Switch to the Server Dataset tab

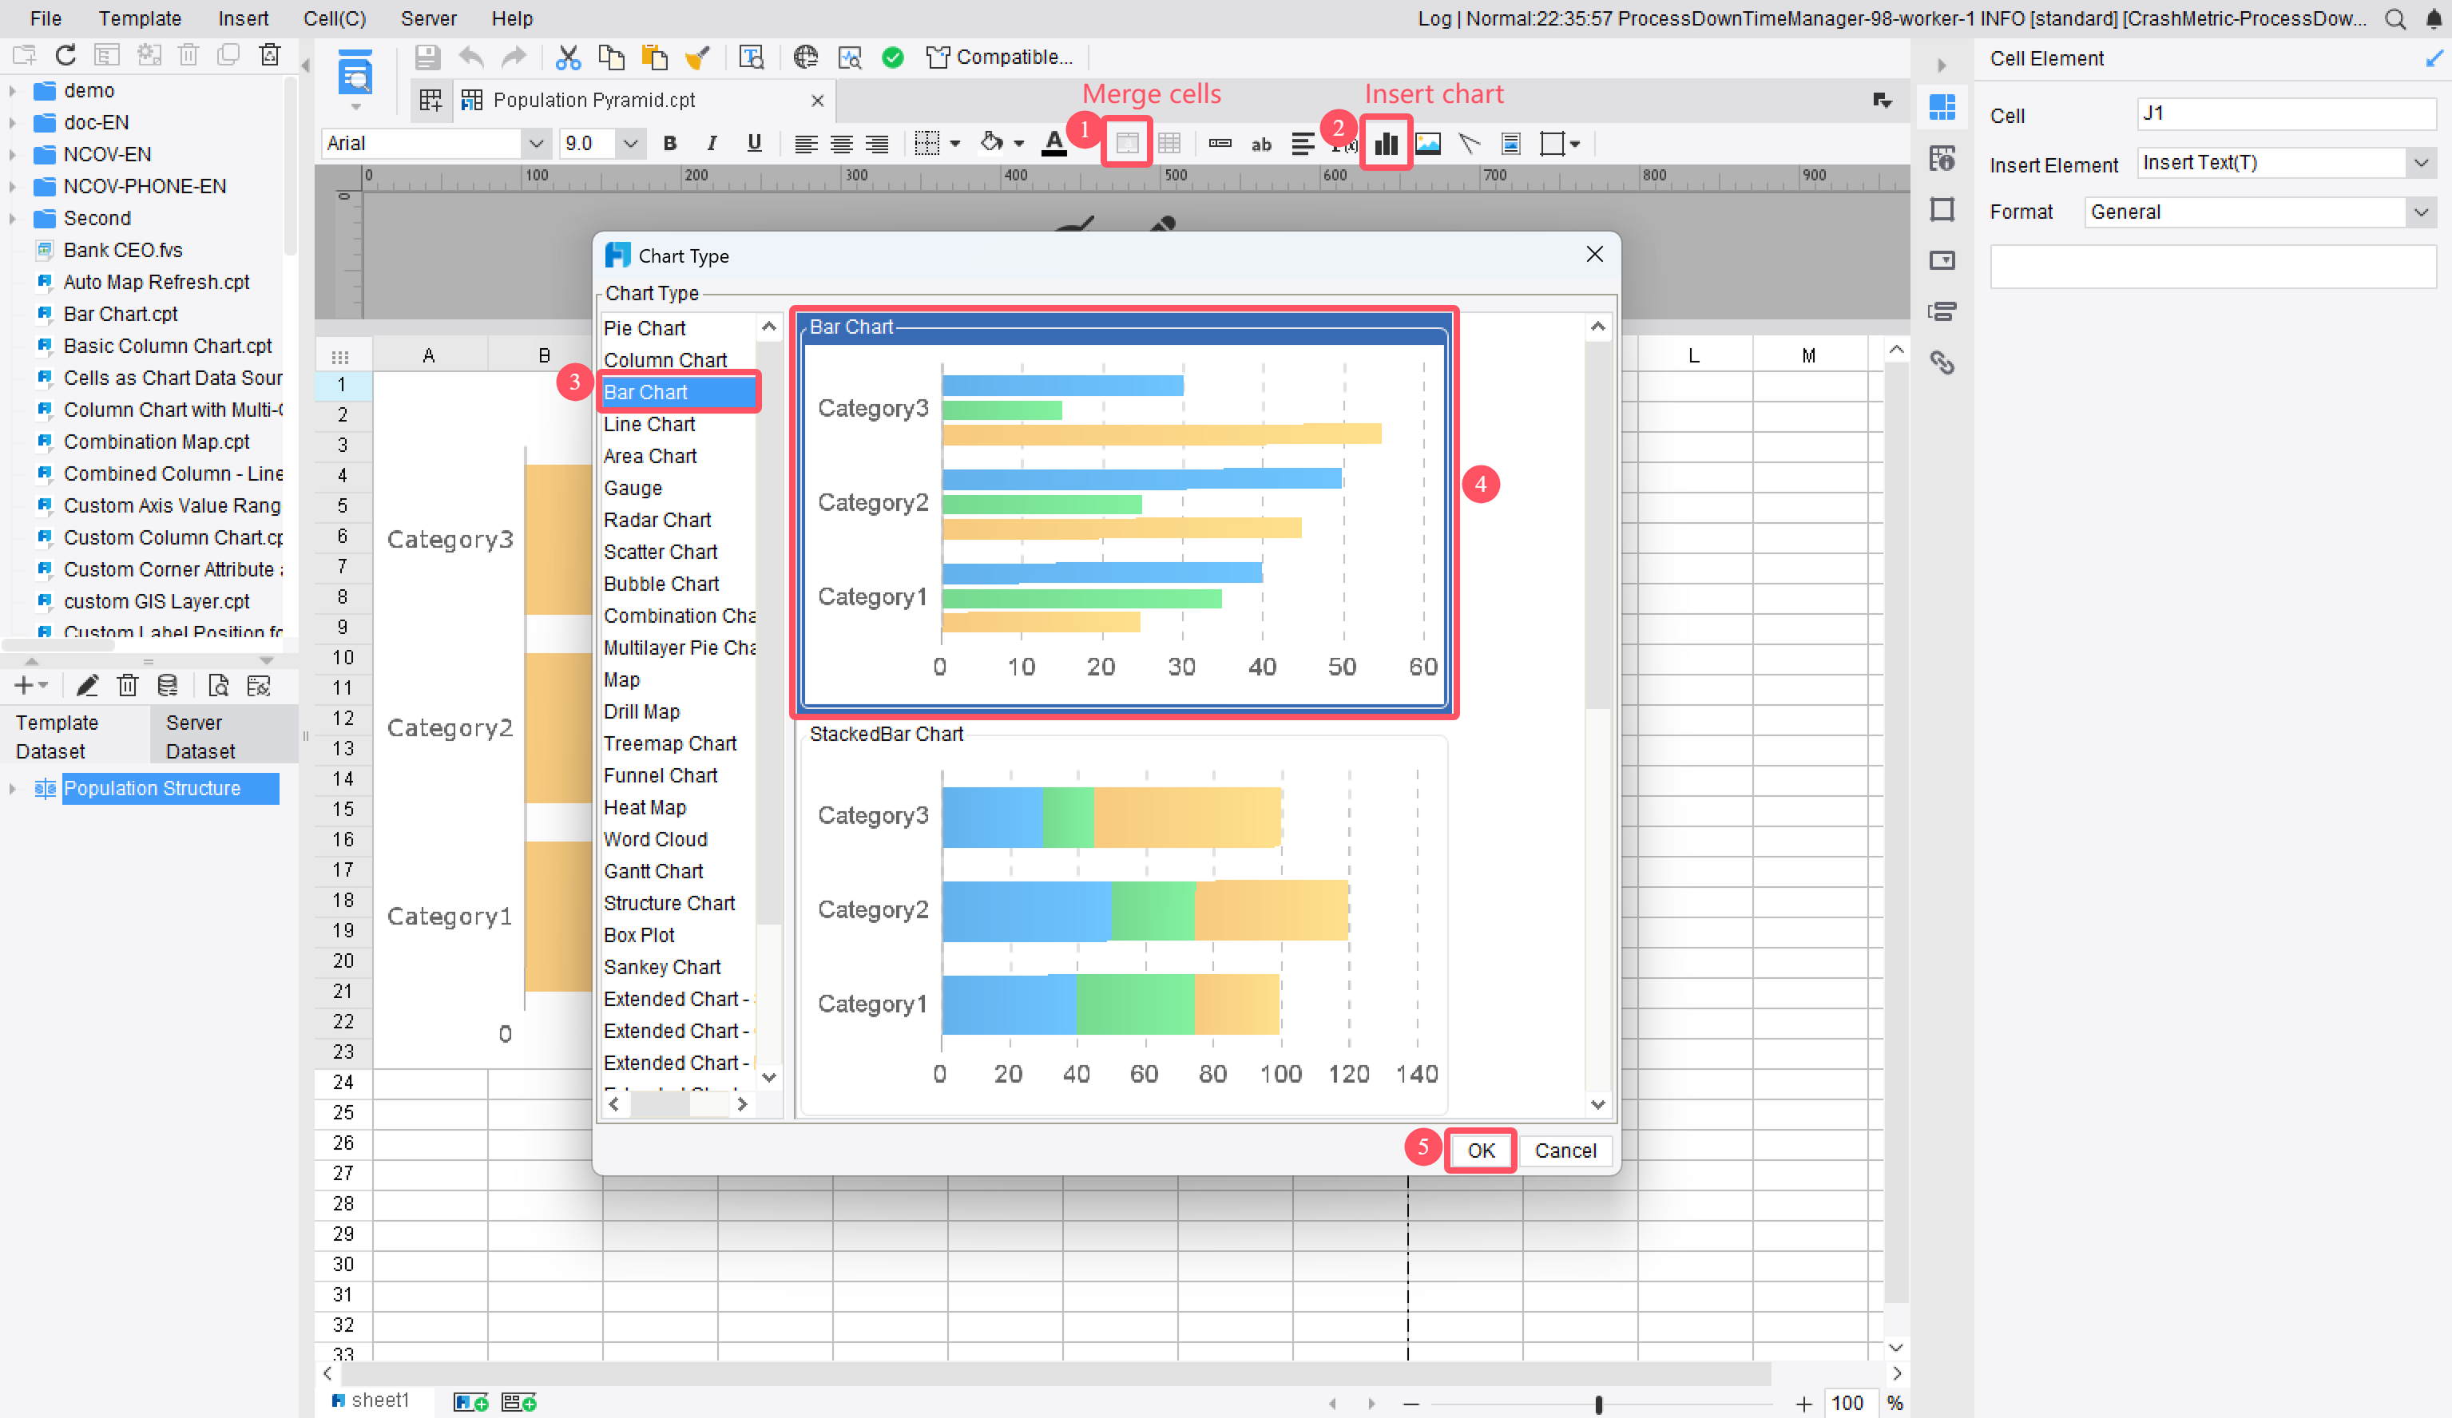point(224,736)
